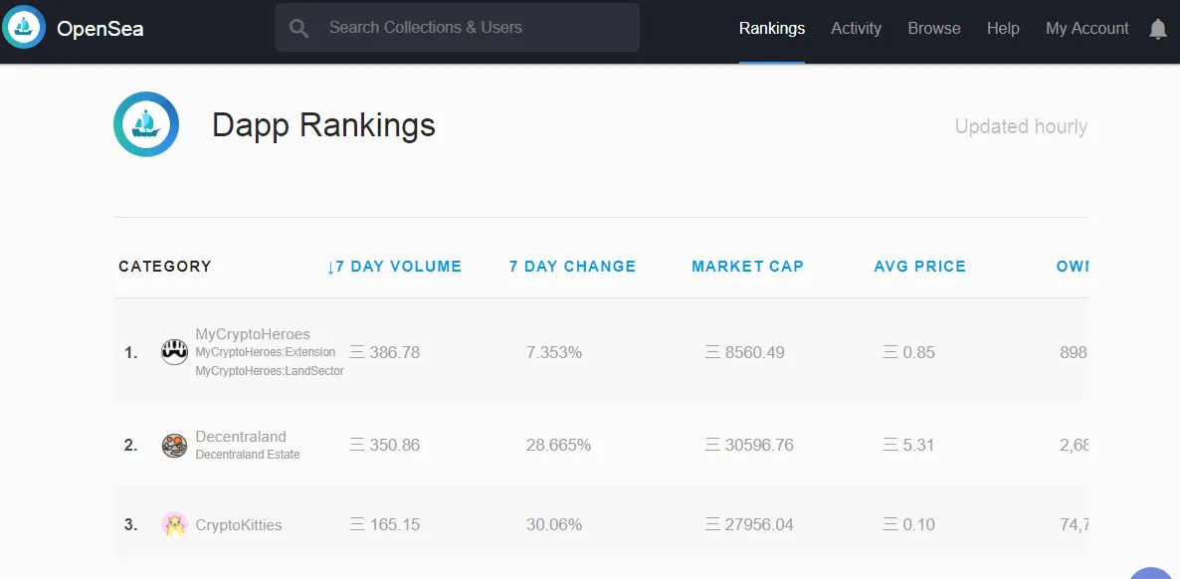Open the Rankings tab

pyautogui.click(x=772, y=29)
